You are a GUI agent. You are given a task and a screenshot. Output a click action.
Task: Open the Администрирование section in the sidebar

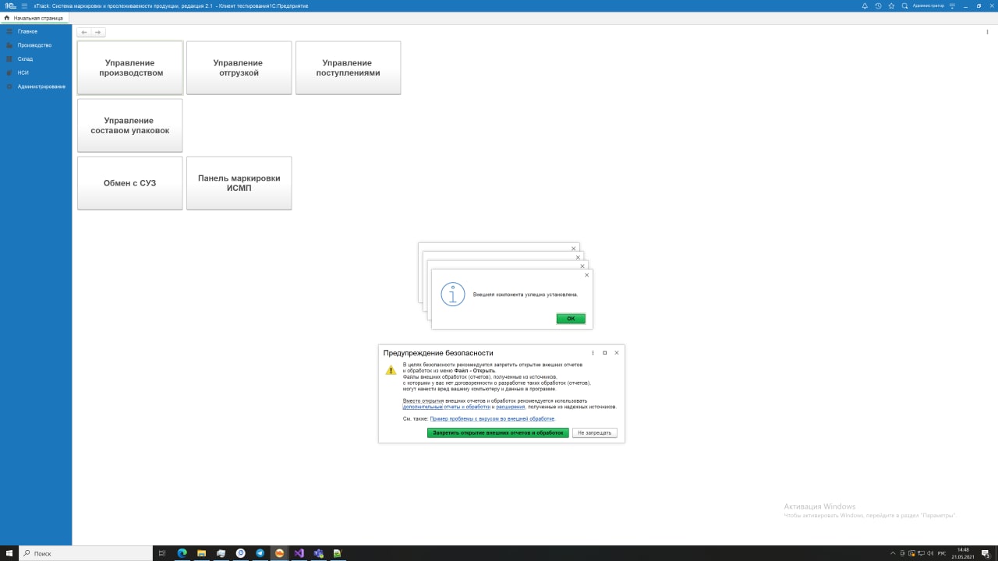(x=41, y=86)
